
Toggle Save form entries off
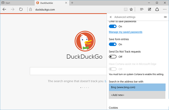pyautogui.click(x=113, y=44)
